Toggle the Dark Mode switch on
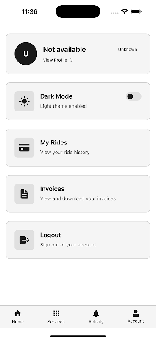The height and width of the screenshot is (340, 156). pyautogui.click(x=134, y=96)
